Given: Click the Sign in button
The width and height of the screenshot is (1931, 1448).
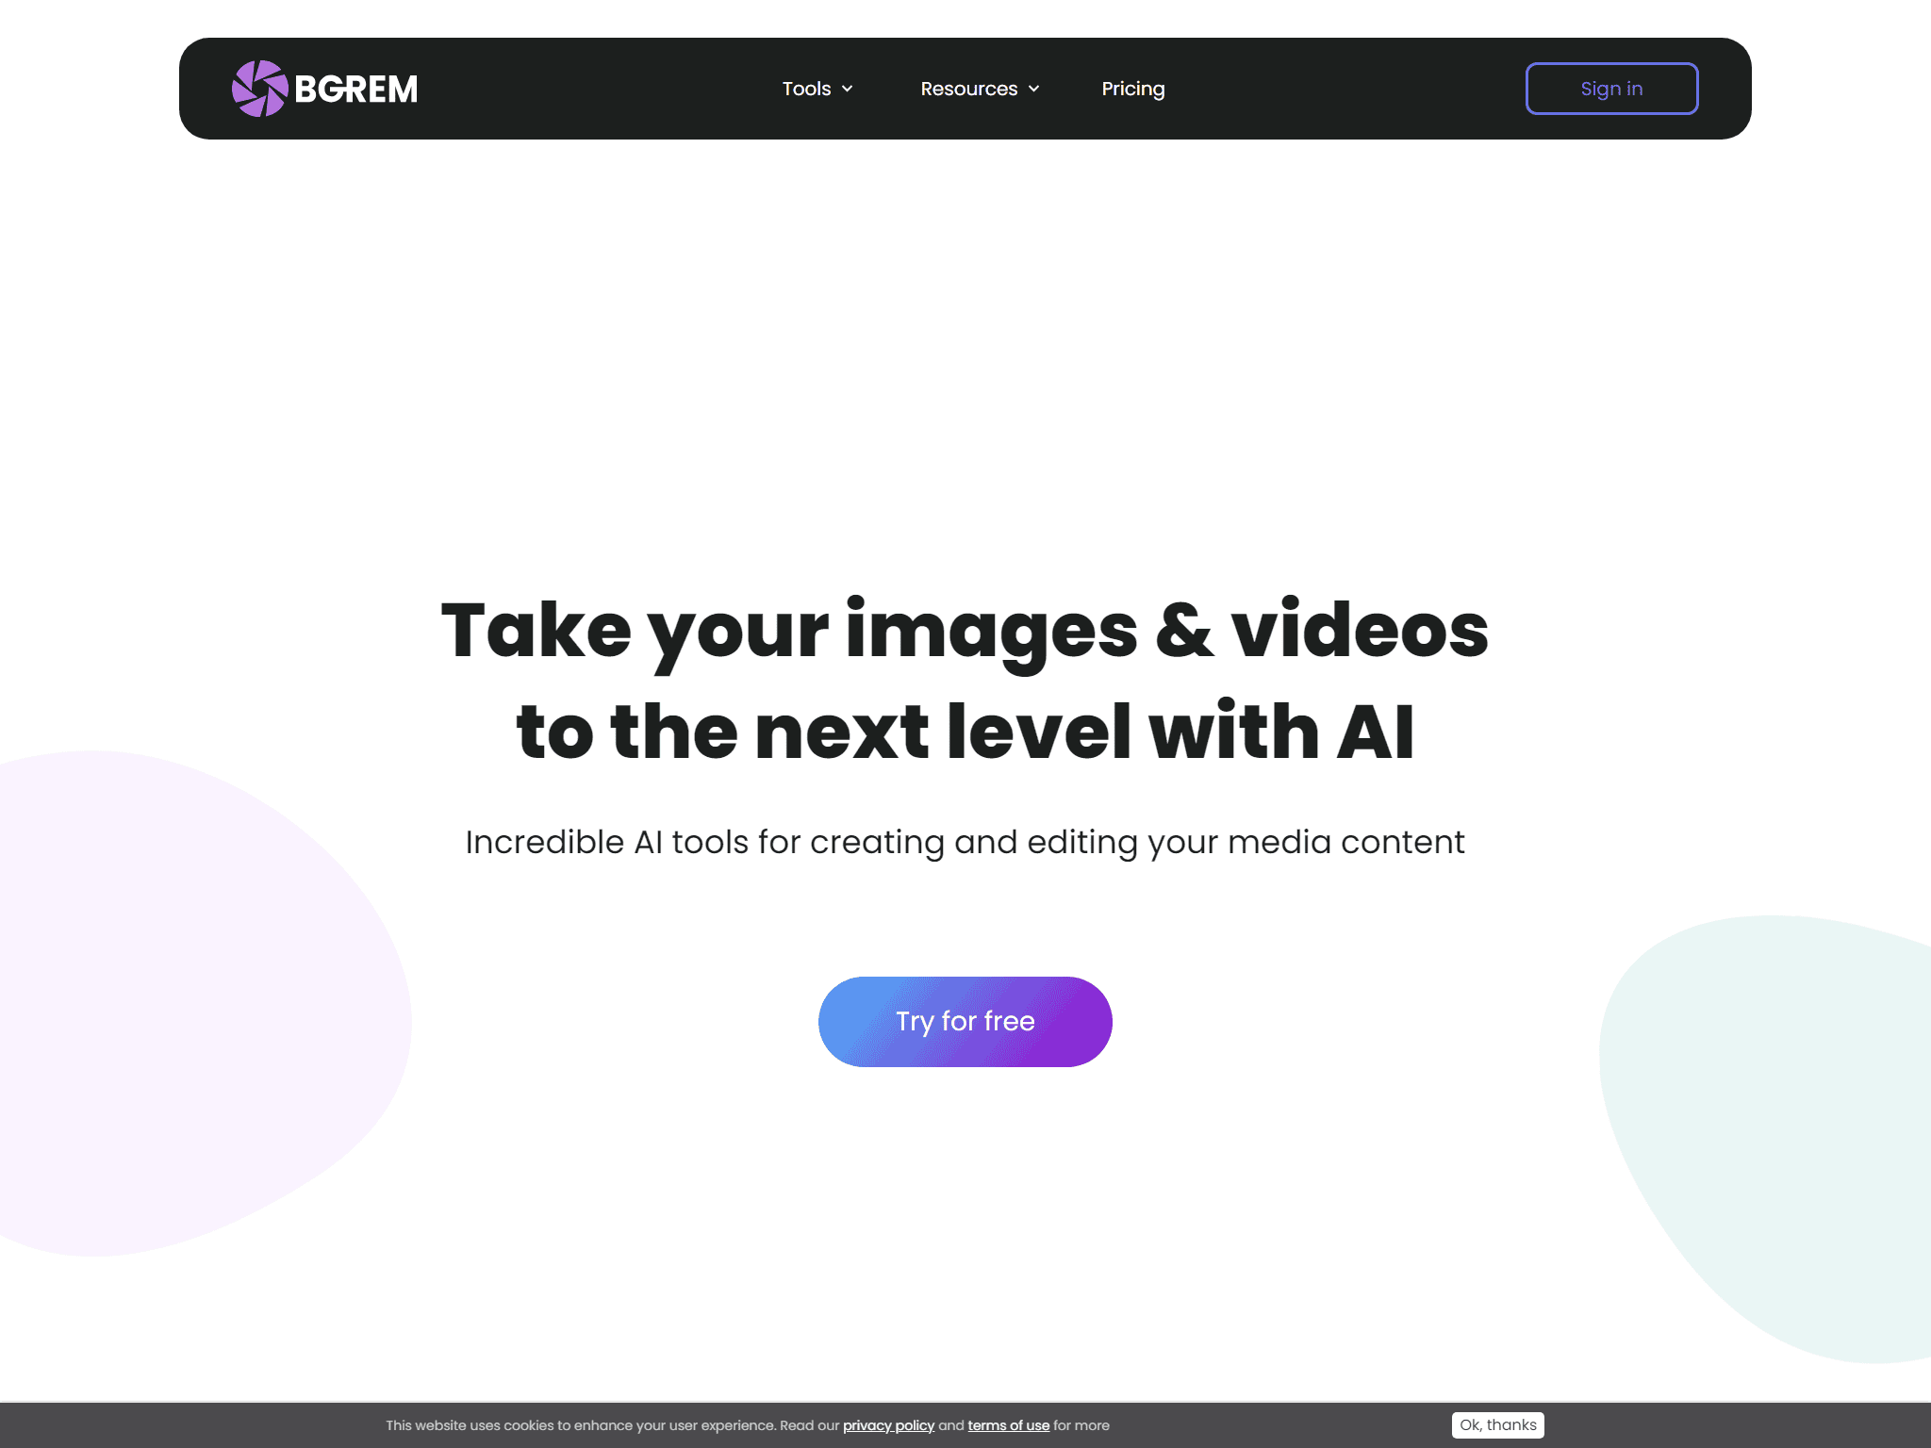Looking at the screenshot, I should point(1611,89).
